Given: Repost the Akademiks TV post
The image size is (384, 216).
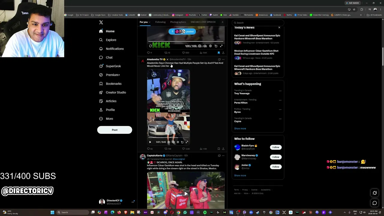Looking at the screenshot, I should 168,149.
